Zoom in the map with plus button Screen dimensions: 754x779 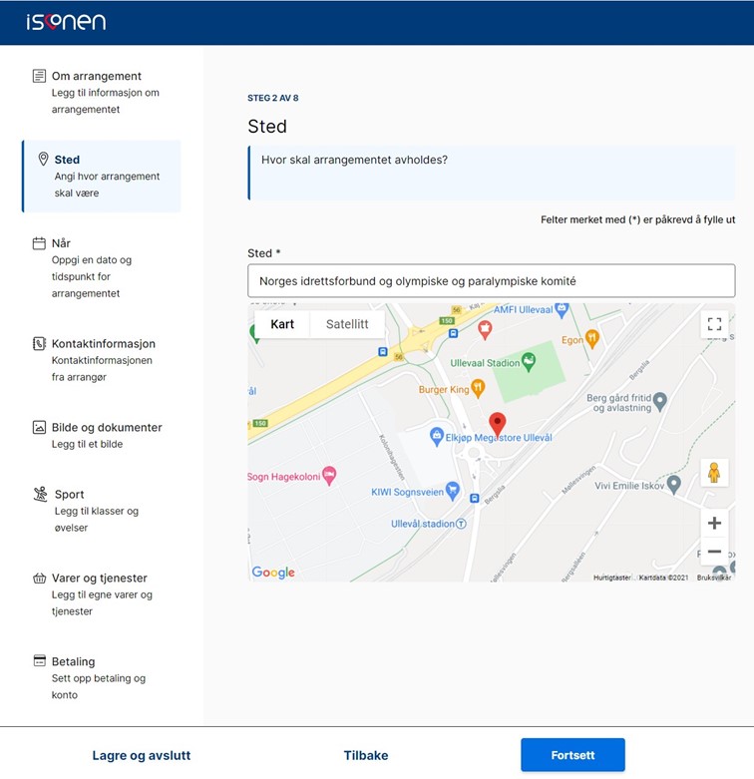[x=714, y=523]
